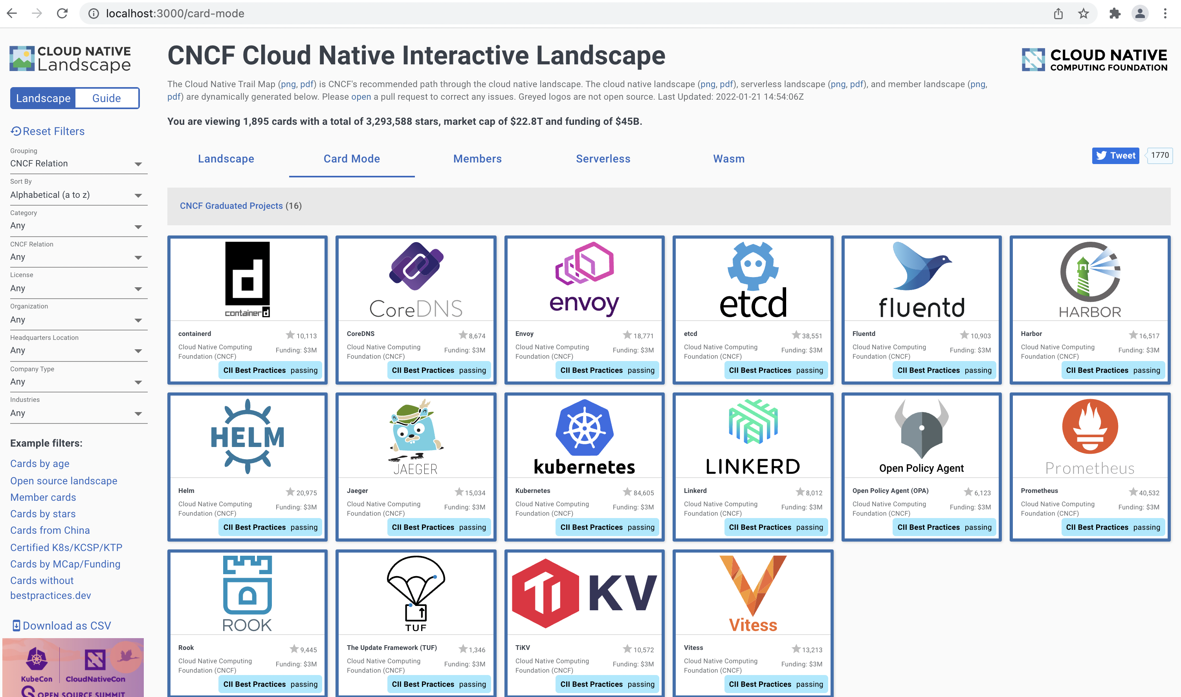Switch to the Guide toggle option
The image size is (1181, 697).
point(106,98)
